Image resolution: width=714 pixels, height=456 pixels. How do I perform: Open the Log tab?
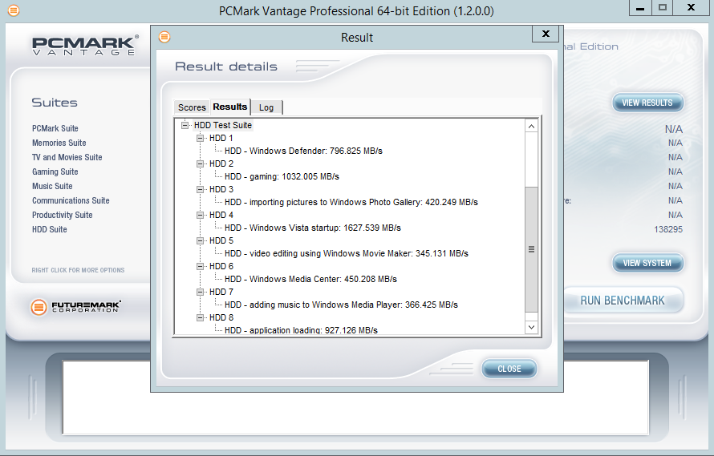point(266,107)
